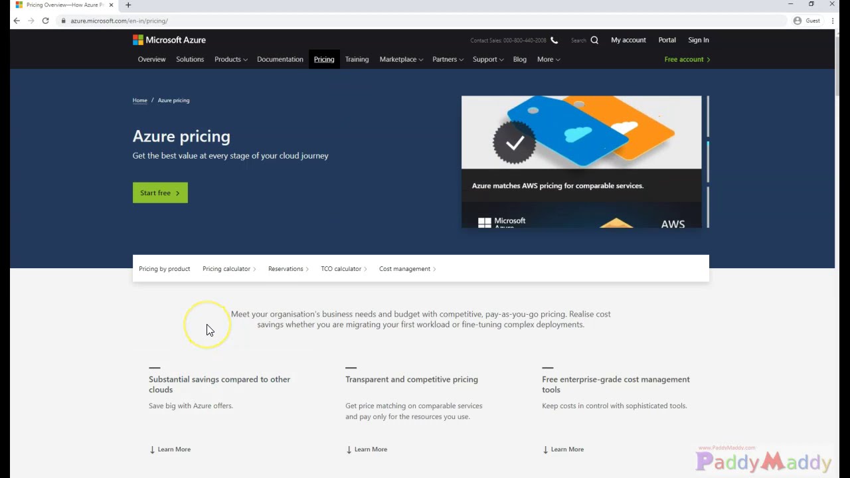The image size is (850, 478).
Task: Open the Portal link
Action: point(667,40)
